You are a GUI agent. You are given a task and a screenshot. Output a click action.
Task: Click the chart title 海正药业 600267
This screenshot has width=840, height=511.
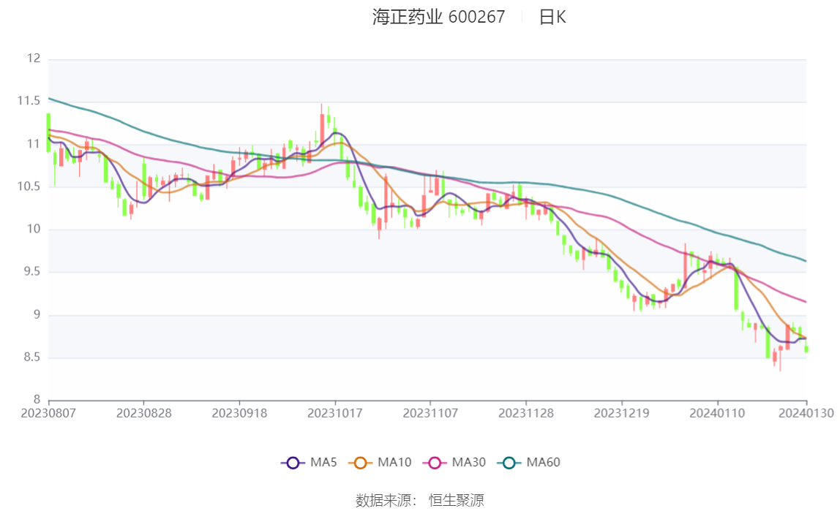(439, 17)
